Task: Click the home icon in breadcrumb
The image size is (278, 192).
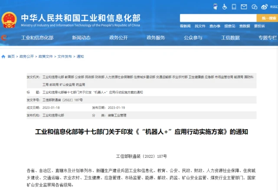Action: click(x=3, y=56)
